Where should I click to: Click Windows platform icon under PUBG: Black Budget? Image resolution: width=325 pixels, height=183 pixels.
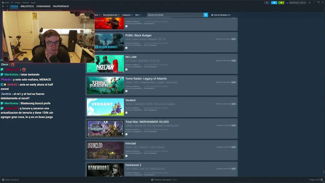(x=126, y=48)
